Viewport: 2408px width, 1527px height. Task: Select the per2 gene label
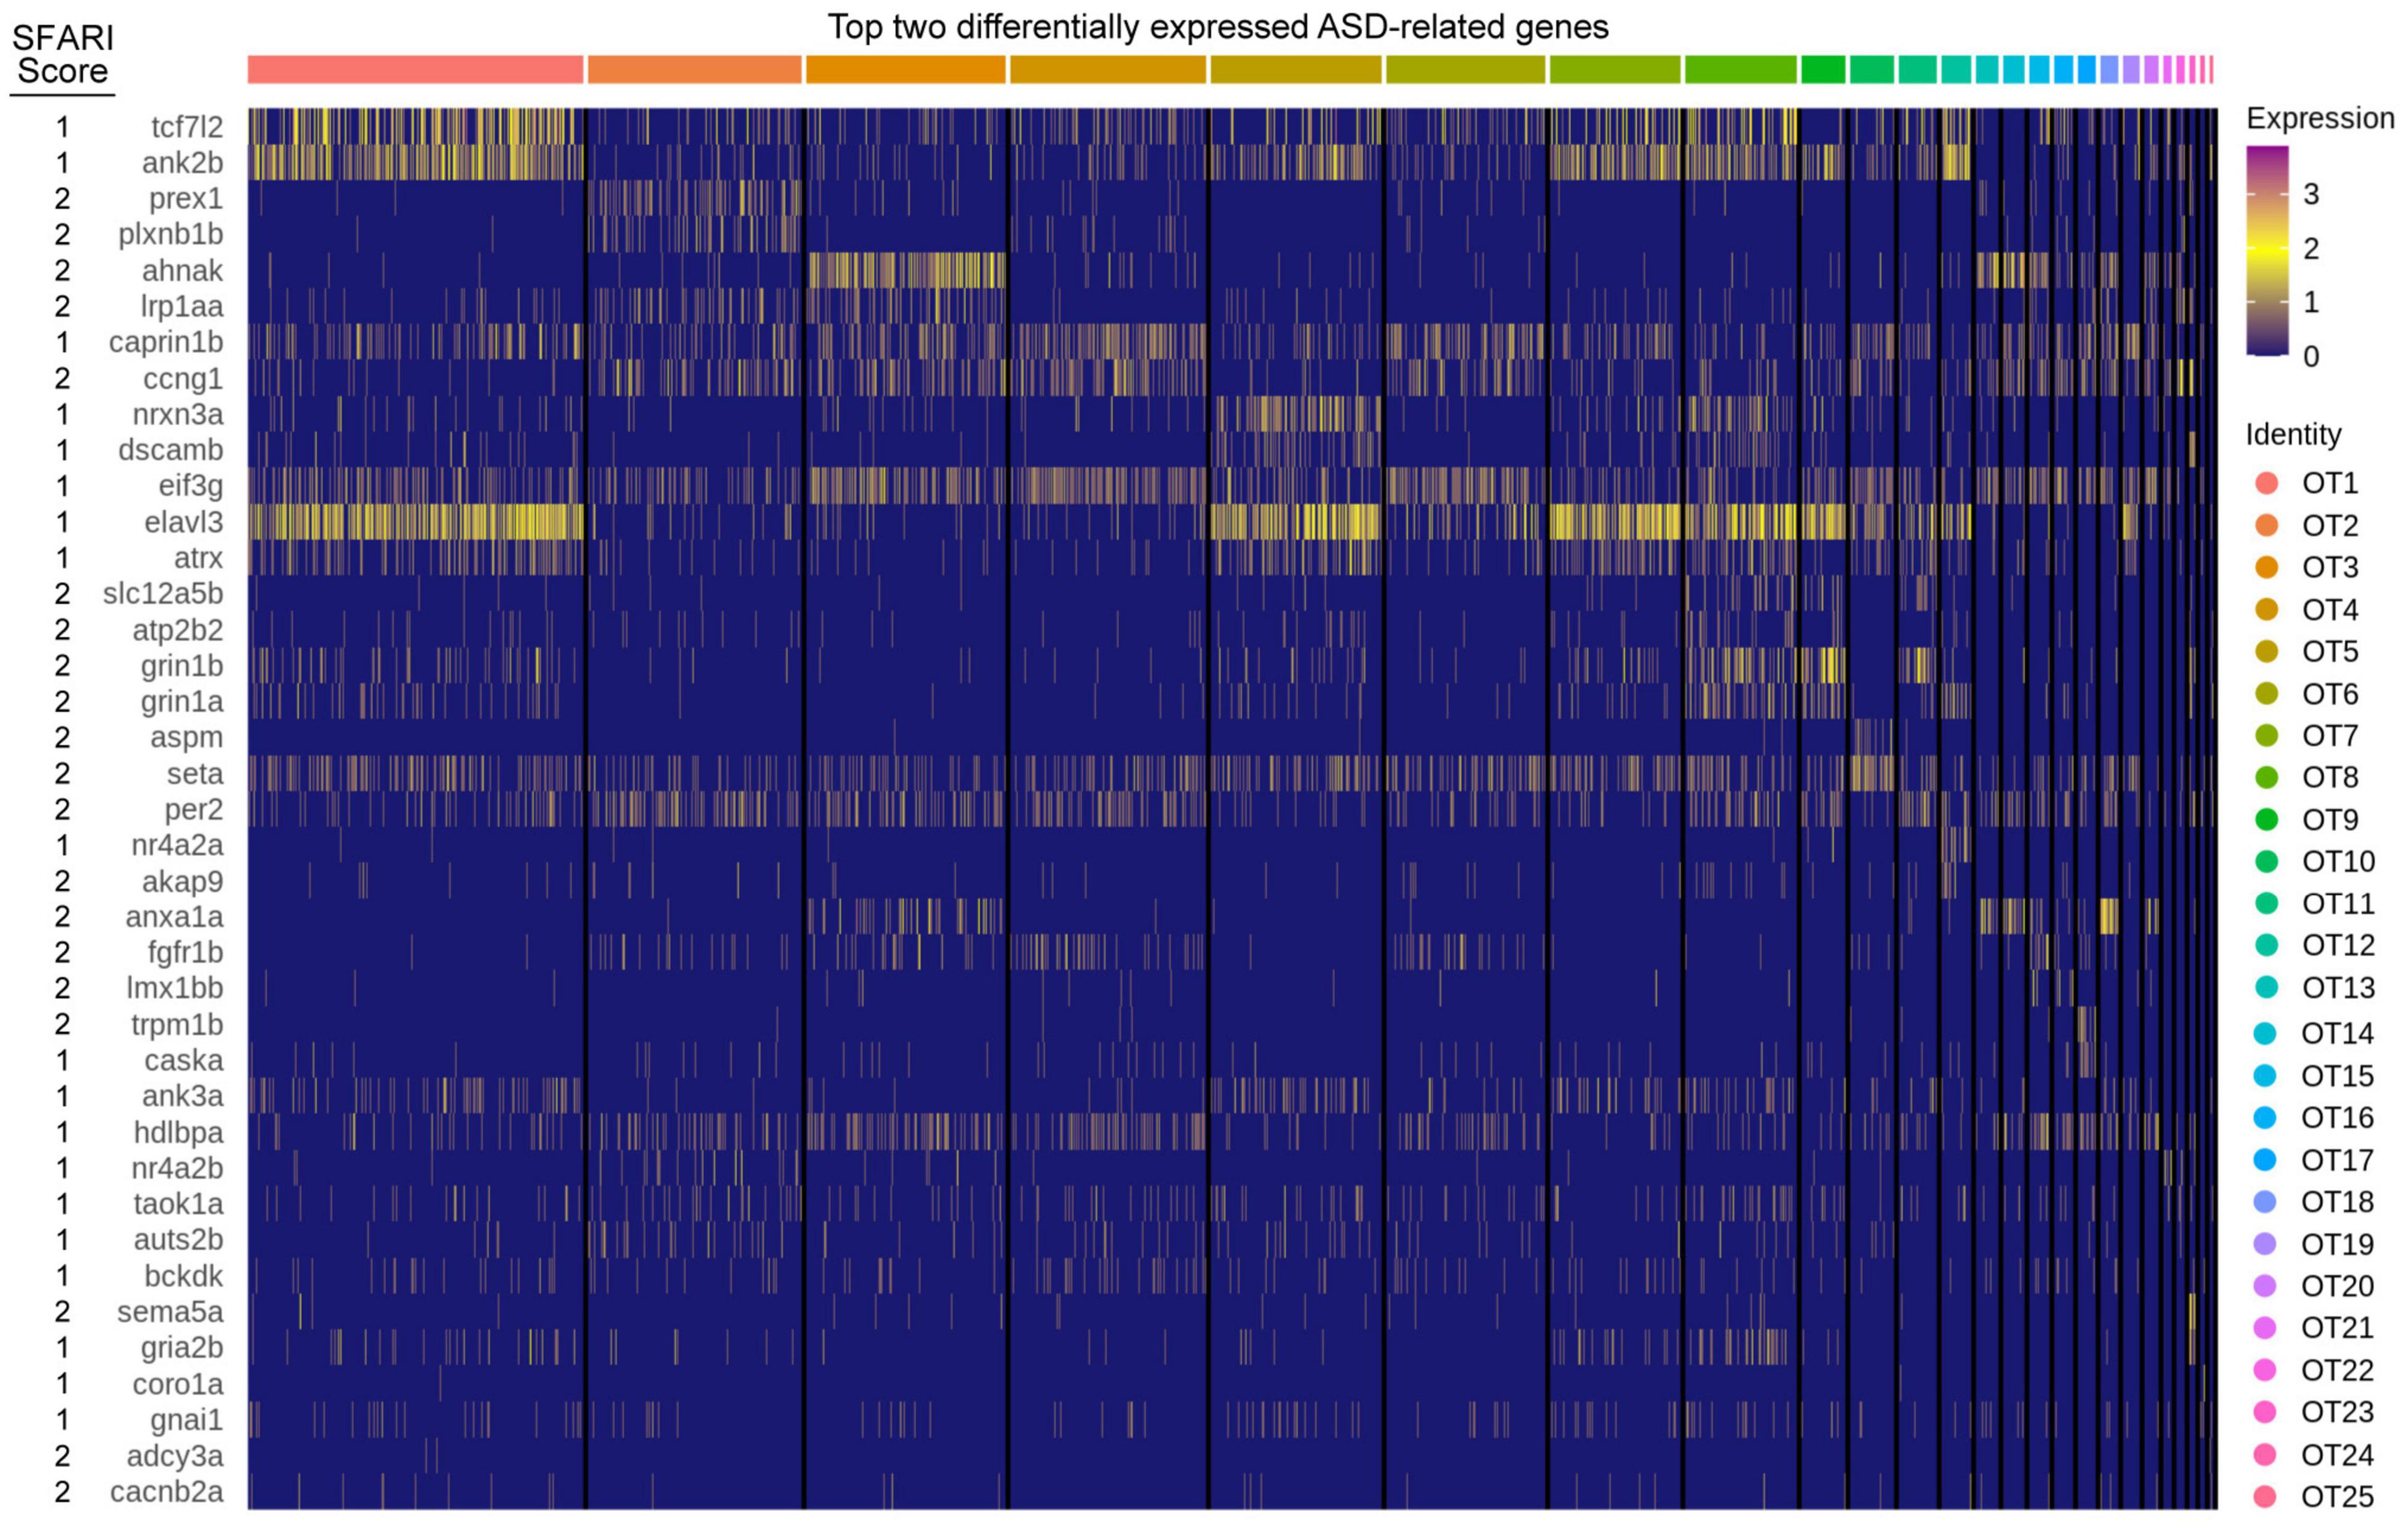pyautogui.click(x=194, y=809)
